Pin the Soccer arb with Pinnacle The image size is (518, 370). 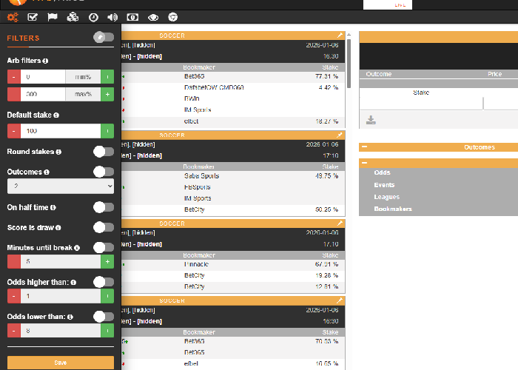pyautogui.click(x=340, y=223)
